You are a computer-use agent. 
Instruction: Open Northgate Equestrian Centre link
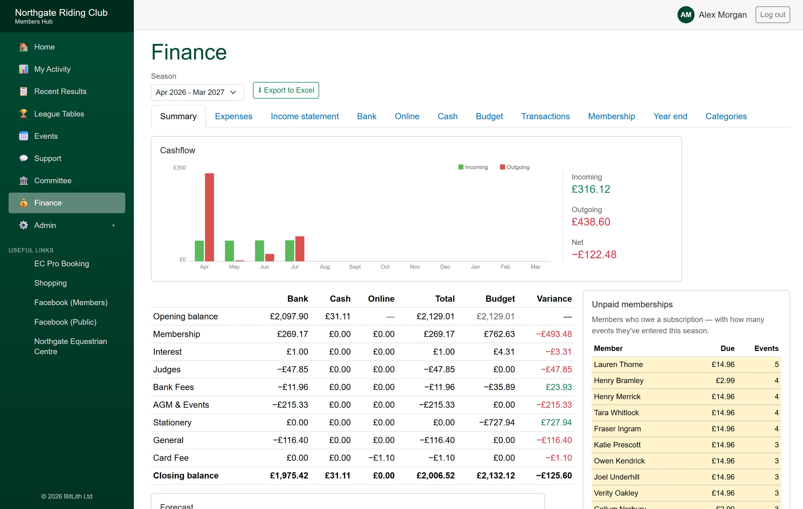[x=71, y=346]
